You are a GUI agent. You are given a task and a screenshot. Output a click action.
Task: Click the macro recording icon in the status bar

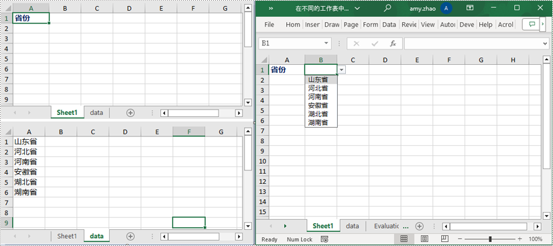point(325,239)
